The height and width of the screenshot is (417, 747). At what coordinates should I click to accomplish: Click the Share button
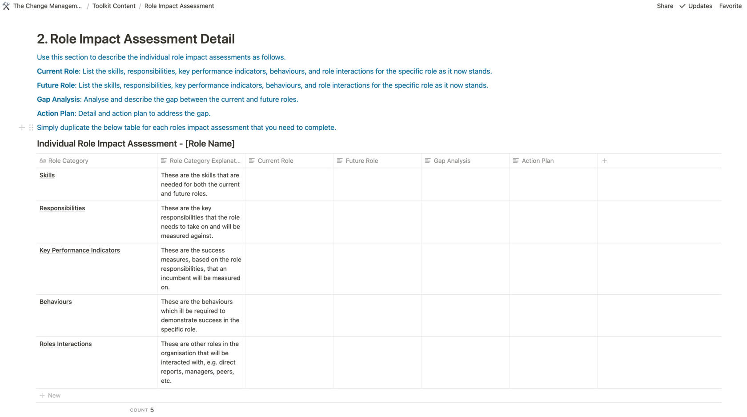tap(665, 6)
